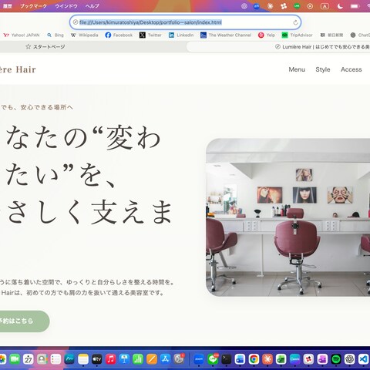Open App Store from the Dock
The width and height of the screenshot is (370, 370).
165,359
